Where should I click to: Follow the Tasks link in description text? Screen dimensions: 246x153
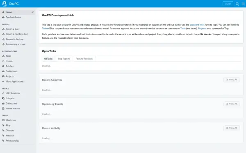(x=183, y=29)
